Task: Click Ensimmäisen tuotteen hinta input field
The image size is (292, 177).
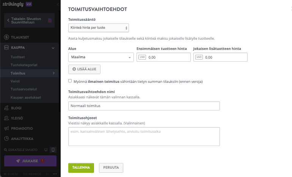Action: coord(163,57)
